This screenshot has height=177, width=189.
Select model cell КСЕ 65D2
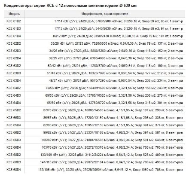pyautogui.click(x=14, y=110)
